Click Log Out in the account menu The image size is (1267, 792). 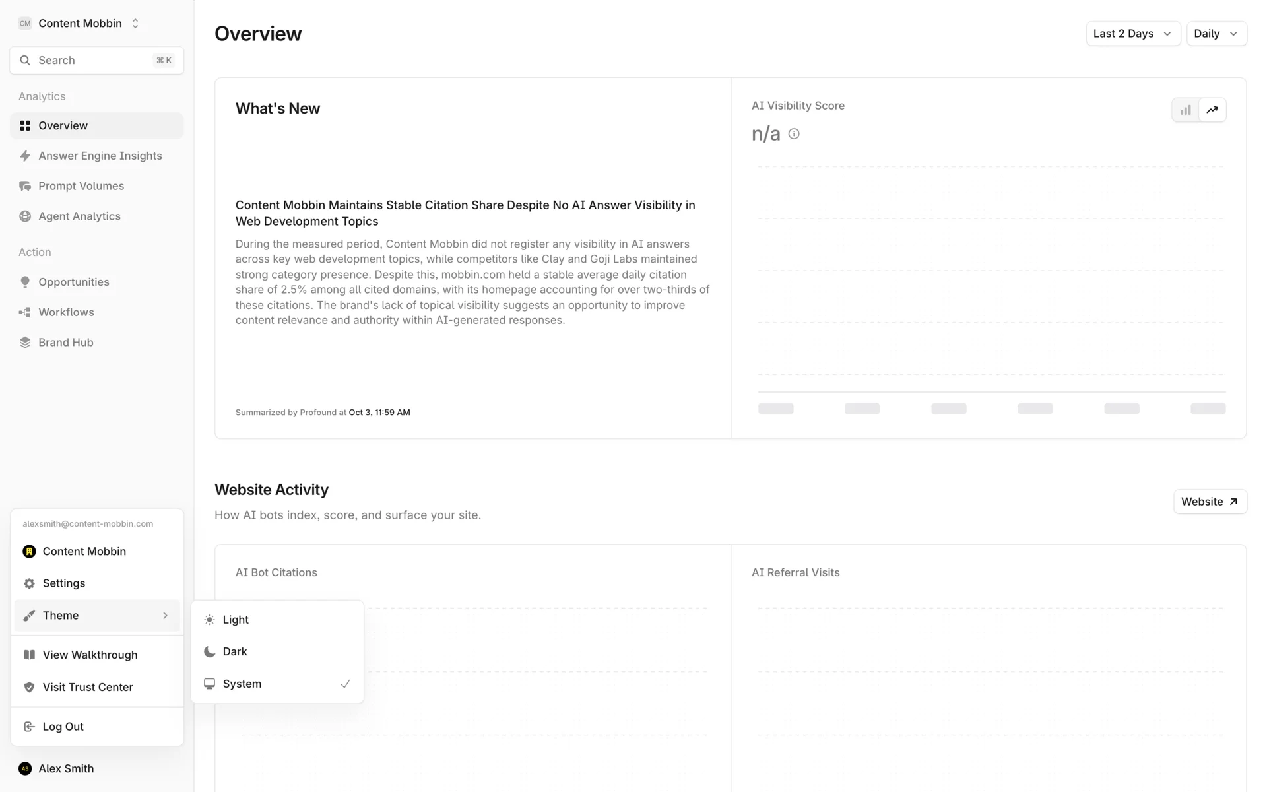(63, 727)
